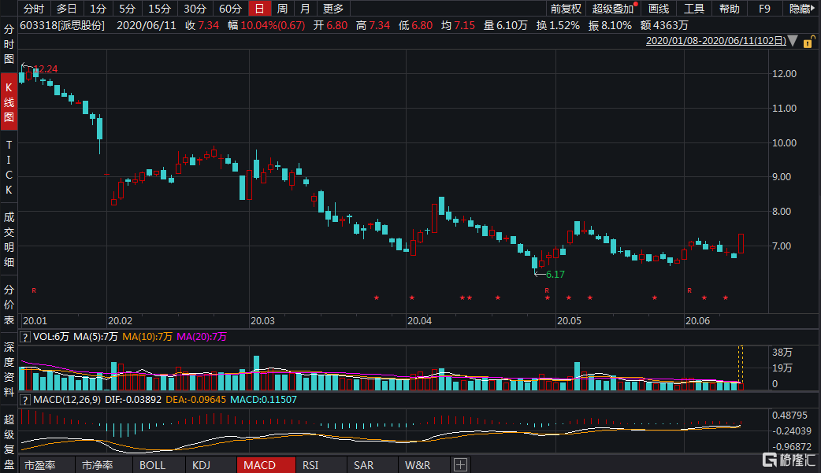Toggle the 周 weekly period view
Screen dimensions: 821x473
pyautogui.click(x=282, y=9)
